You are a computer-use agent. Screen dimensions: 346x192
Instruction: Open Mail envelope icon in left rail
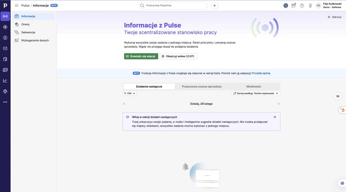click(x=5, y=49)
